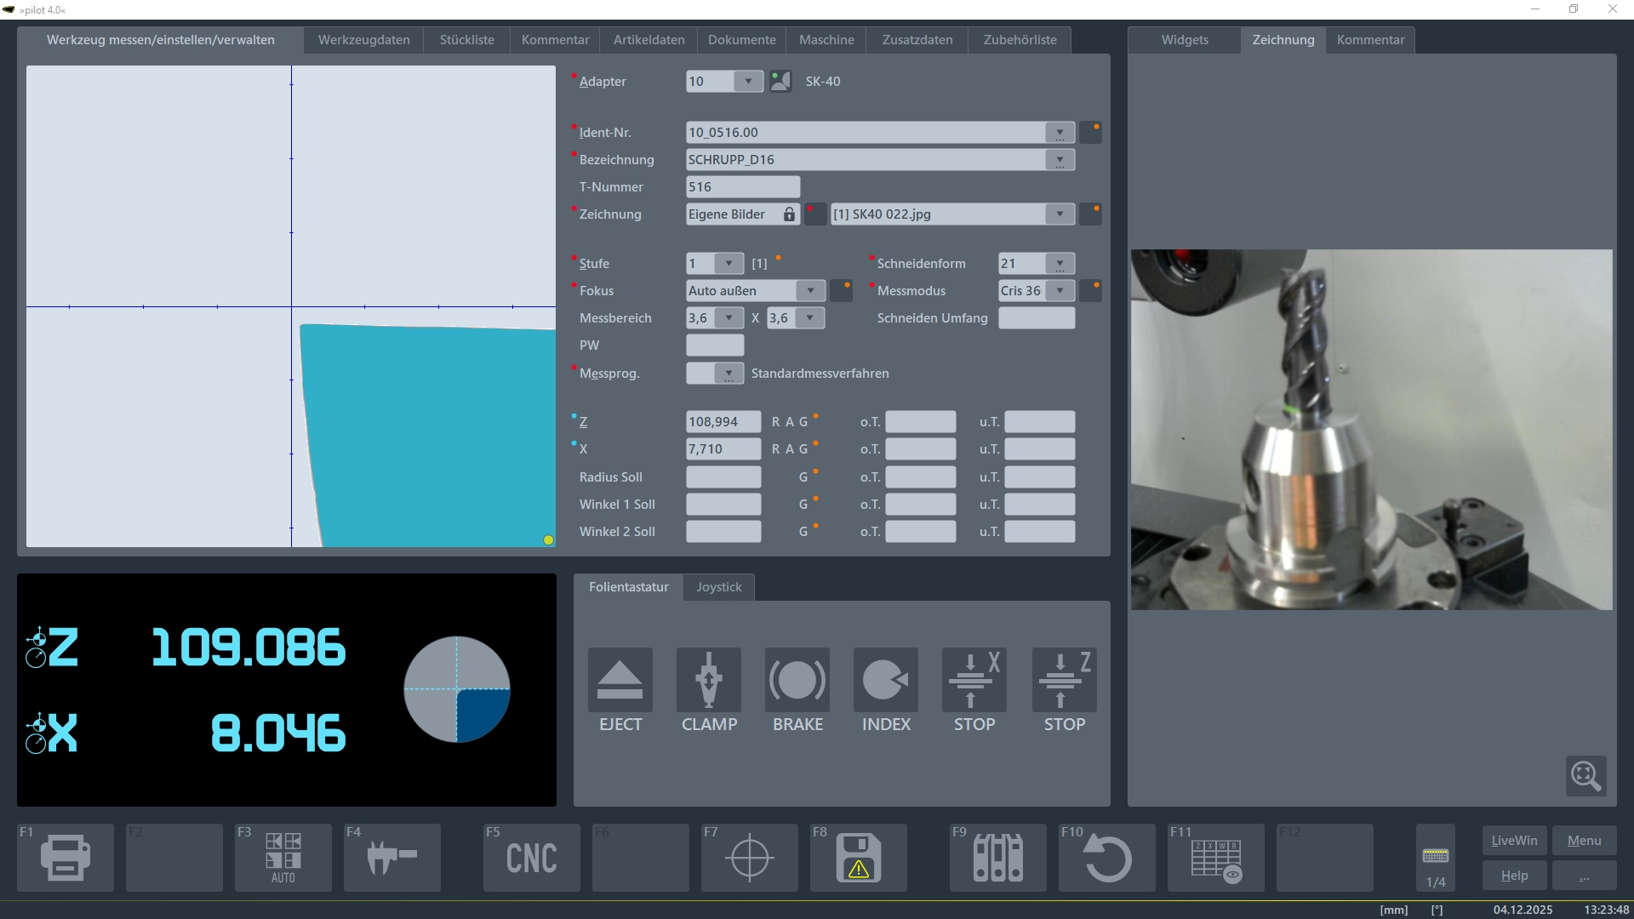
Task: Activate the CLAMP spindle icon
Action: (708, 680)
